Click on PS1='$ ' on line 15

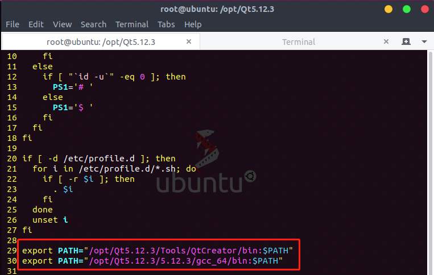pyautogui.click(x=73, y=107)
